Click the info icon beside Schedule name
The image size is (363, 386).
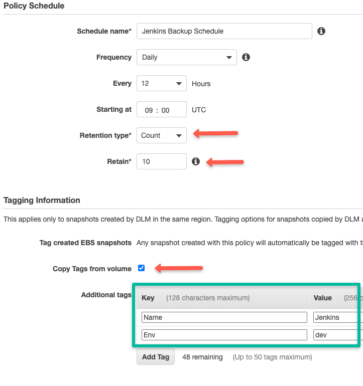[x=321, y=31]
